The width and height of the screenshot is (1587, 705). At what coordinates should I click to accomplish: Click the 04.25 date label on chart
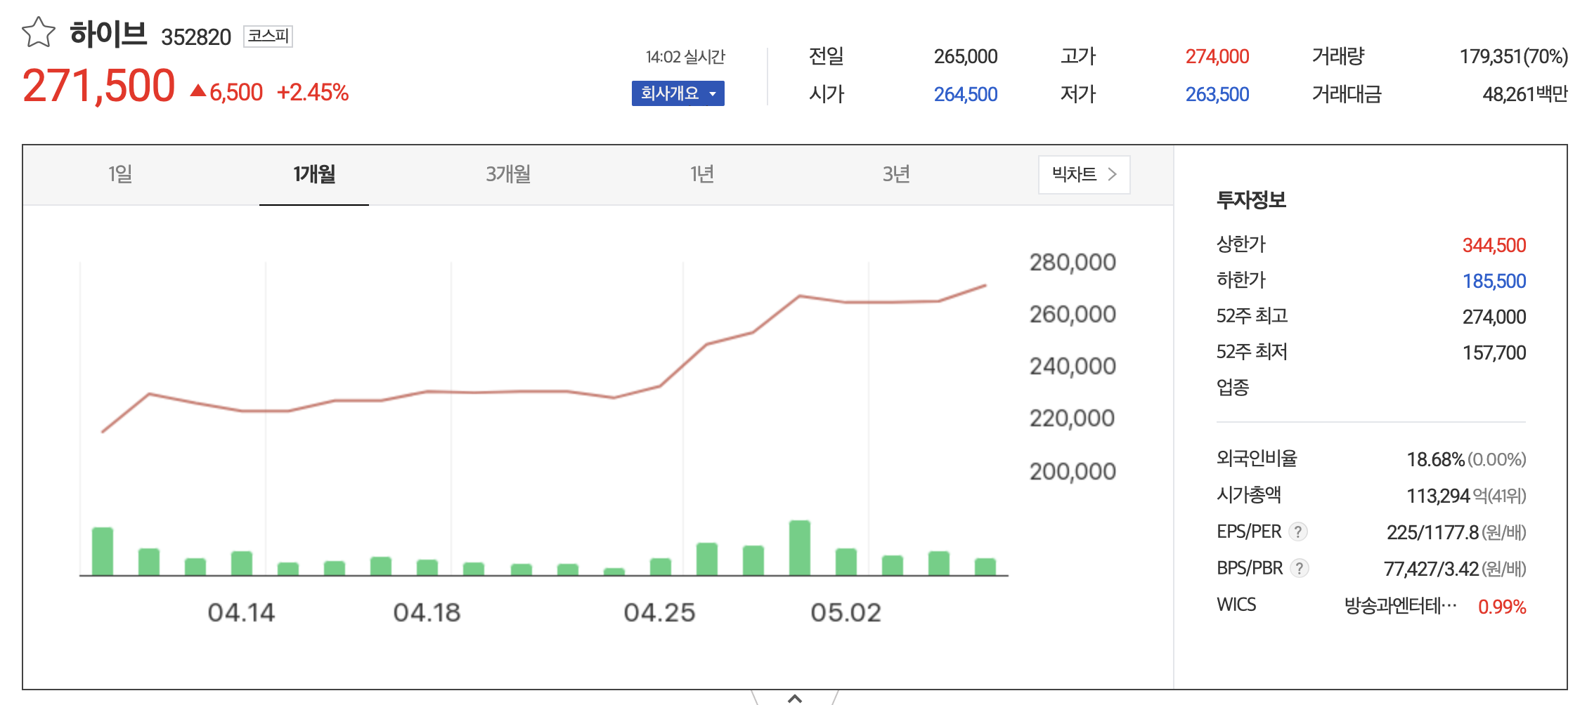pos(659,613)
